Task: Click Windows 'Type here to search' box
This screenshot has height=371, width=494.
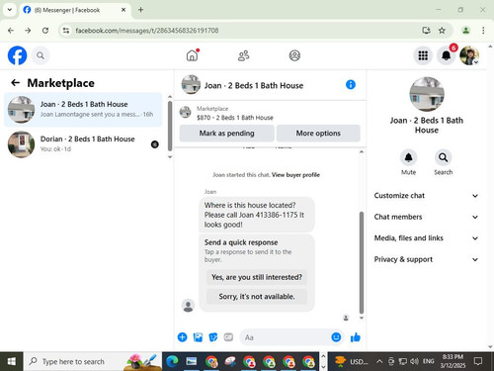Action: click(92, 362)
